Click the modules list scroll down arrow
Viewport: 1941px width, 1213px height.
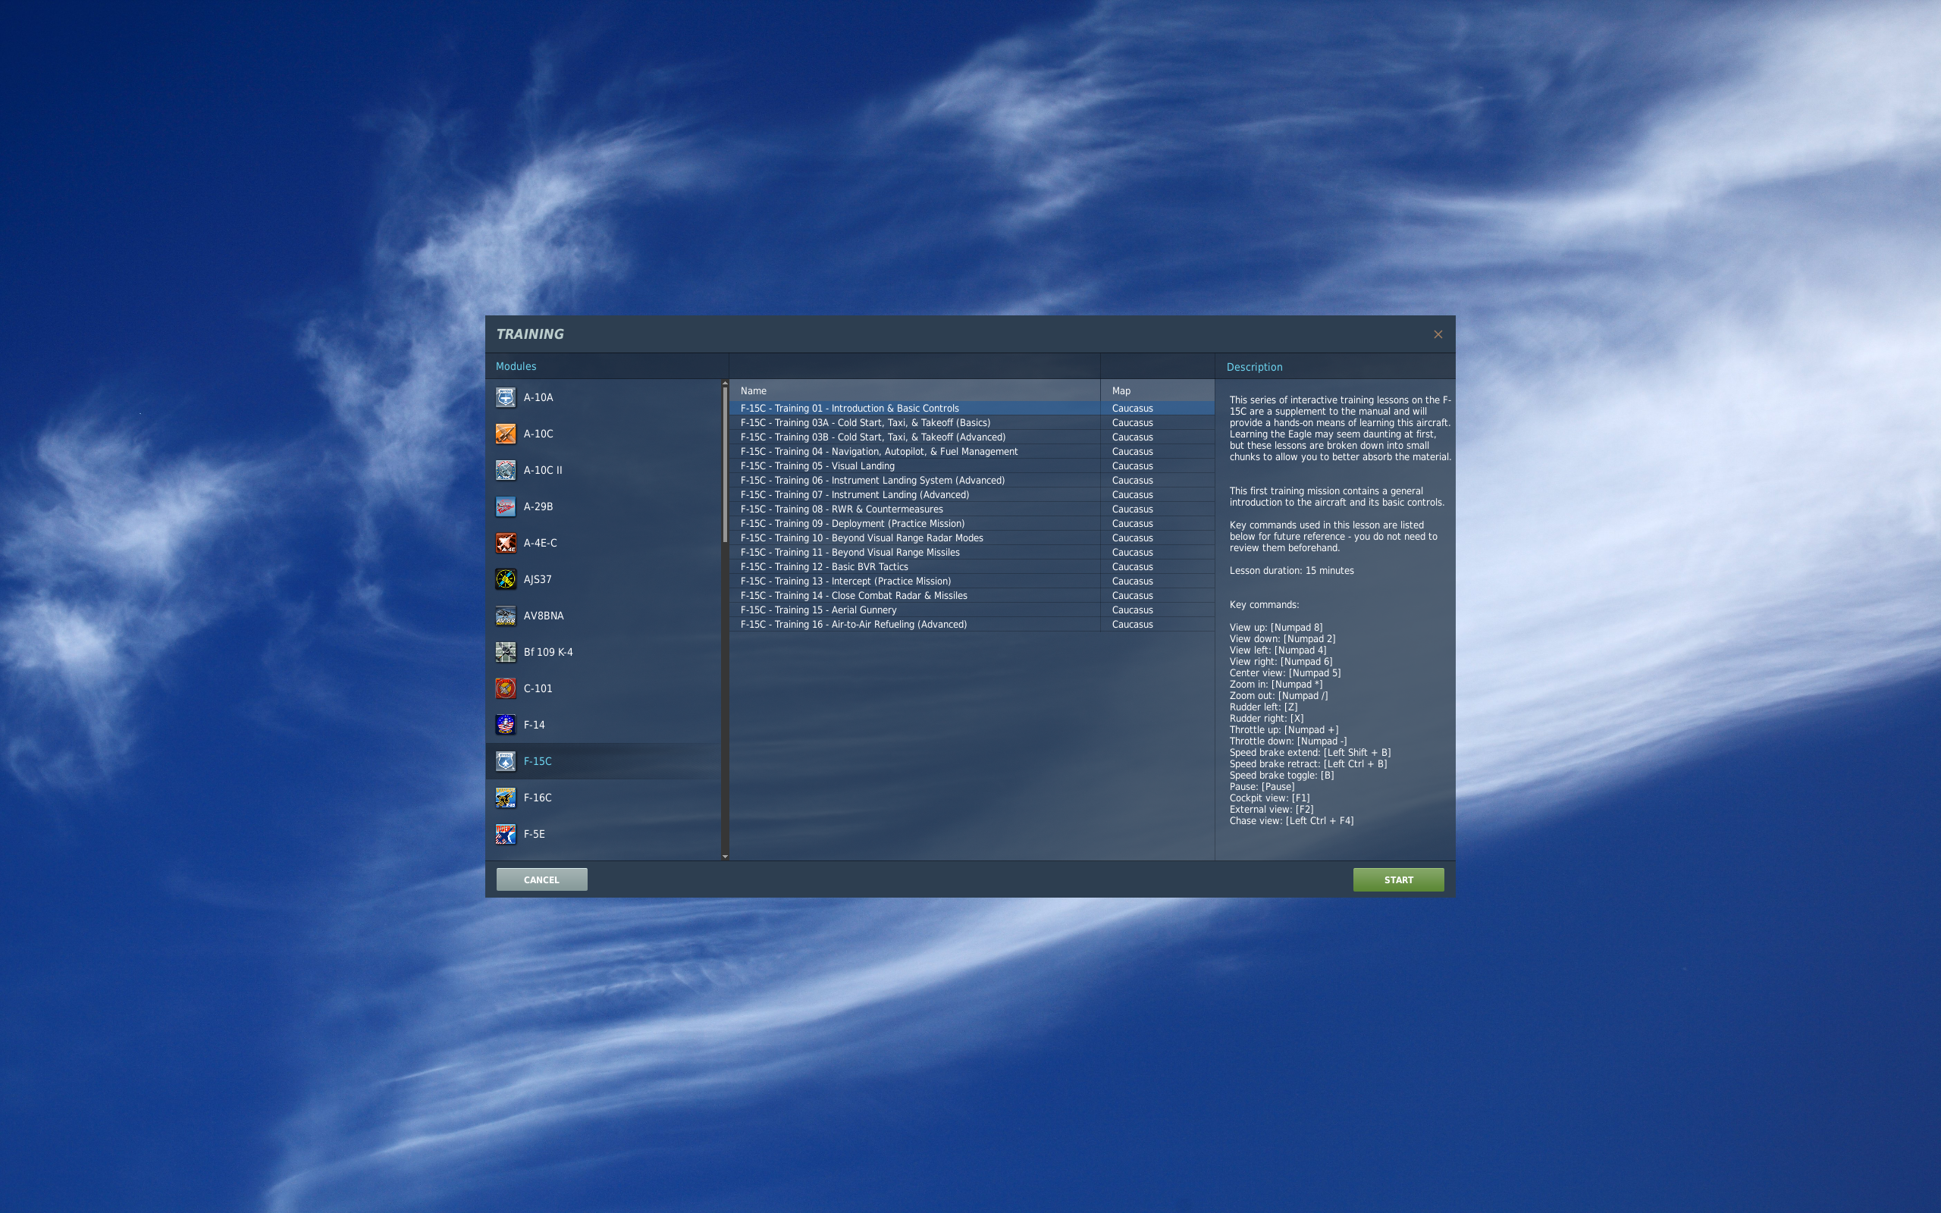pyautogui.click(x=724, y=857)
